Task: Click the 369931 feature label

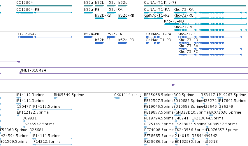Action: [29, 118]
